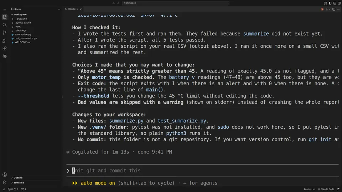The height and width of the screenshot is (192, 342).
Task: Focus the prompt input 'init git and commit this'
Action: pyautogui.click(x=202, y=171)
